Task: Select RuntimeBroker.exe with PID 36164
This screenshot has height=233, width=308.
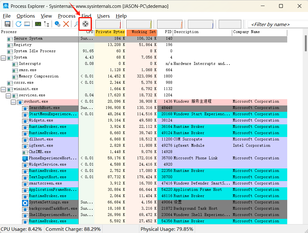Action: [x=48, y=127]
